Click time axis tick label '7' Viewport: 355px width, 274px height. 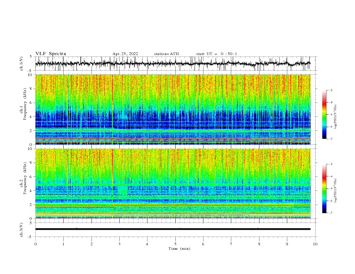[x=231, y=244]
